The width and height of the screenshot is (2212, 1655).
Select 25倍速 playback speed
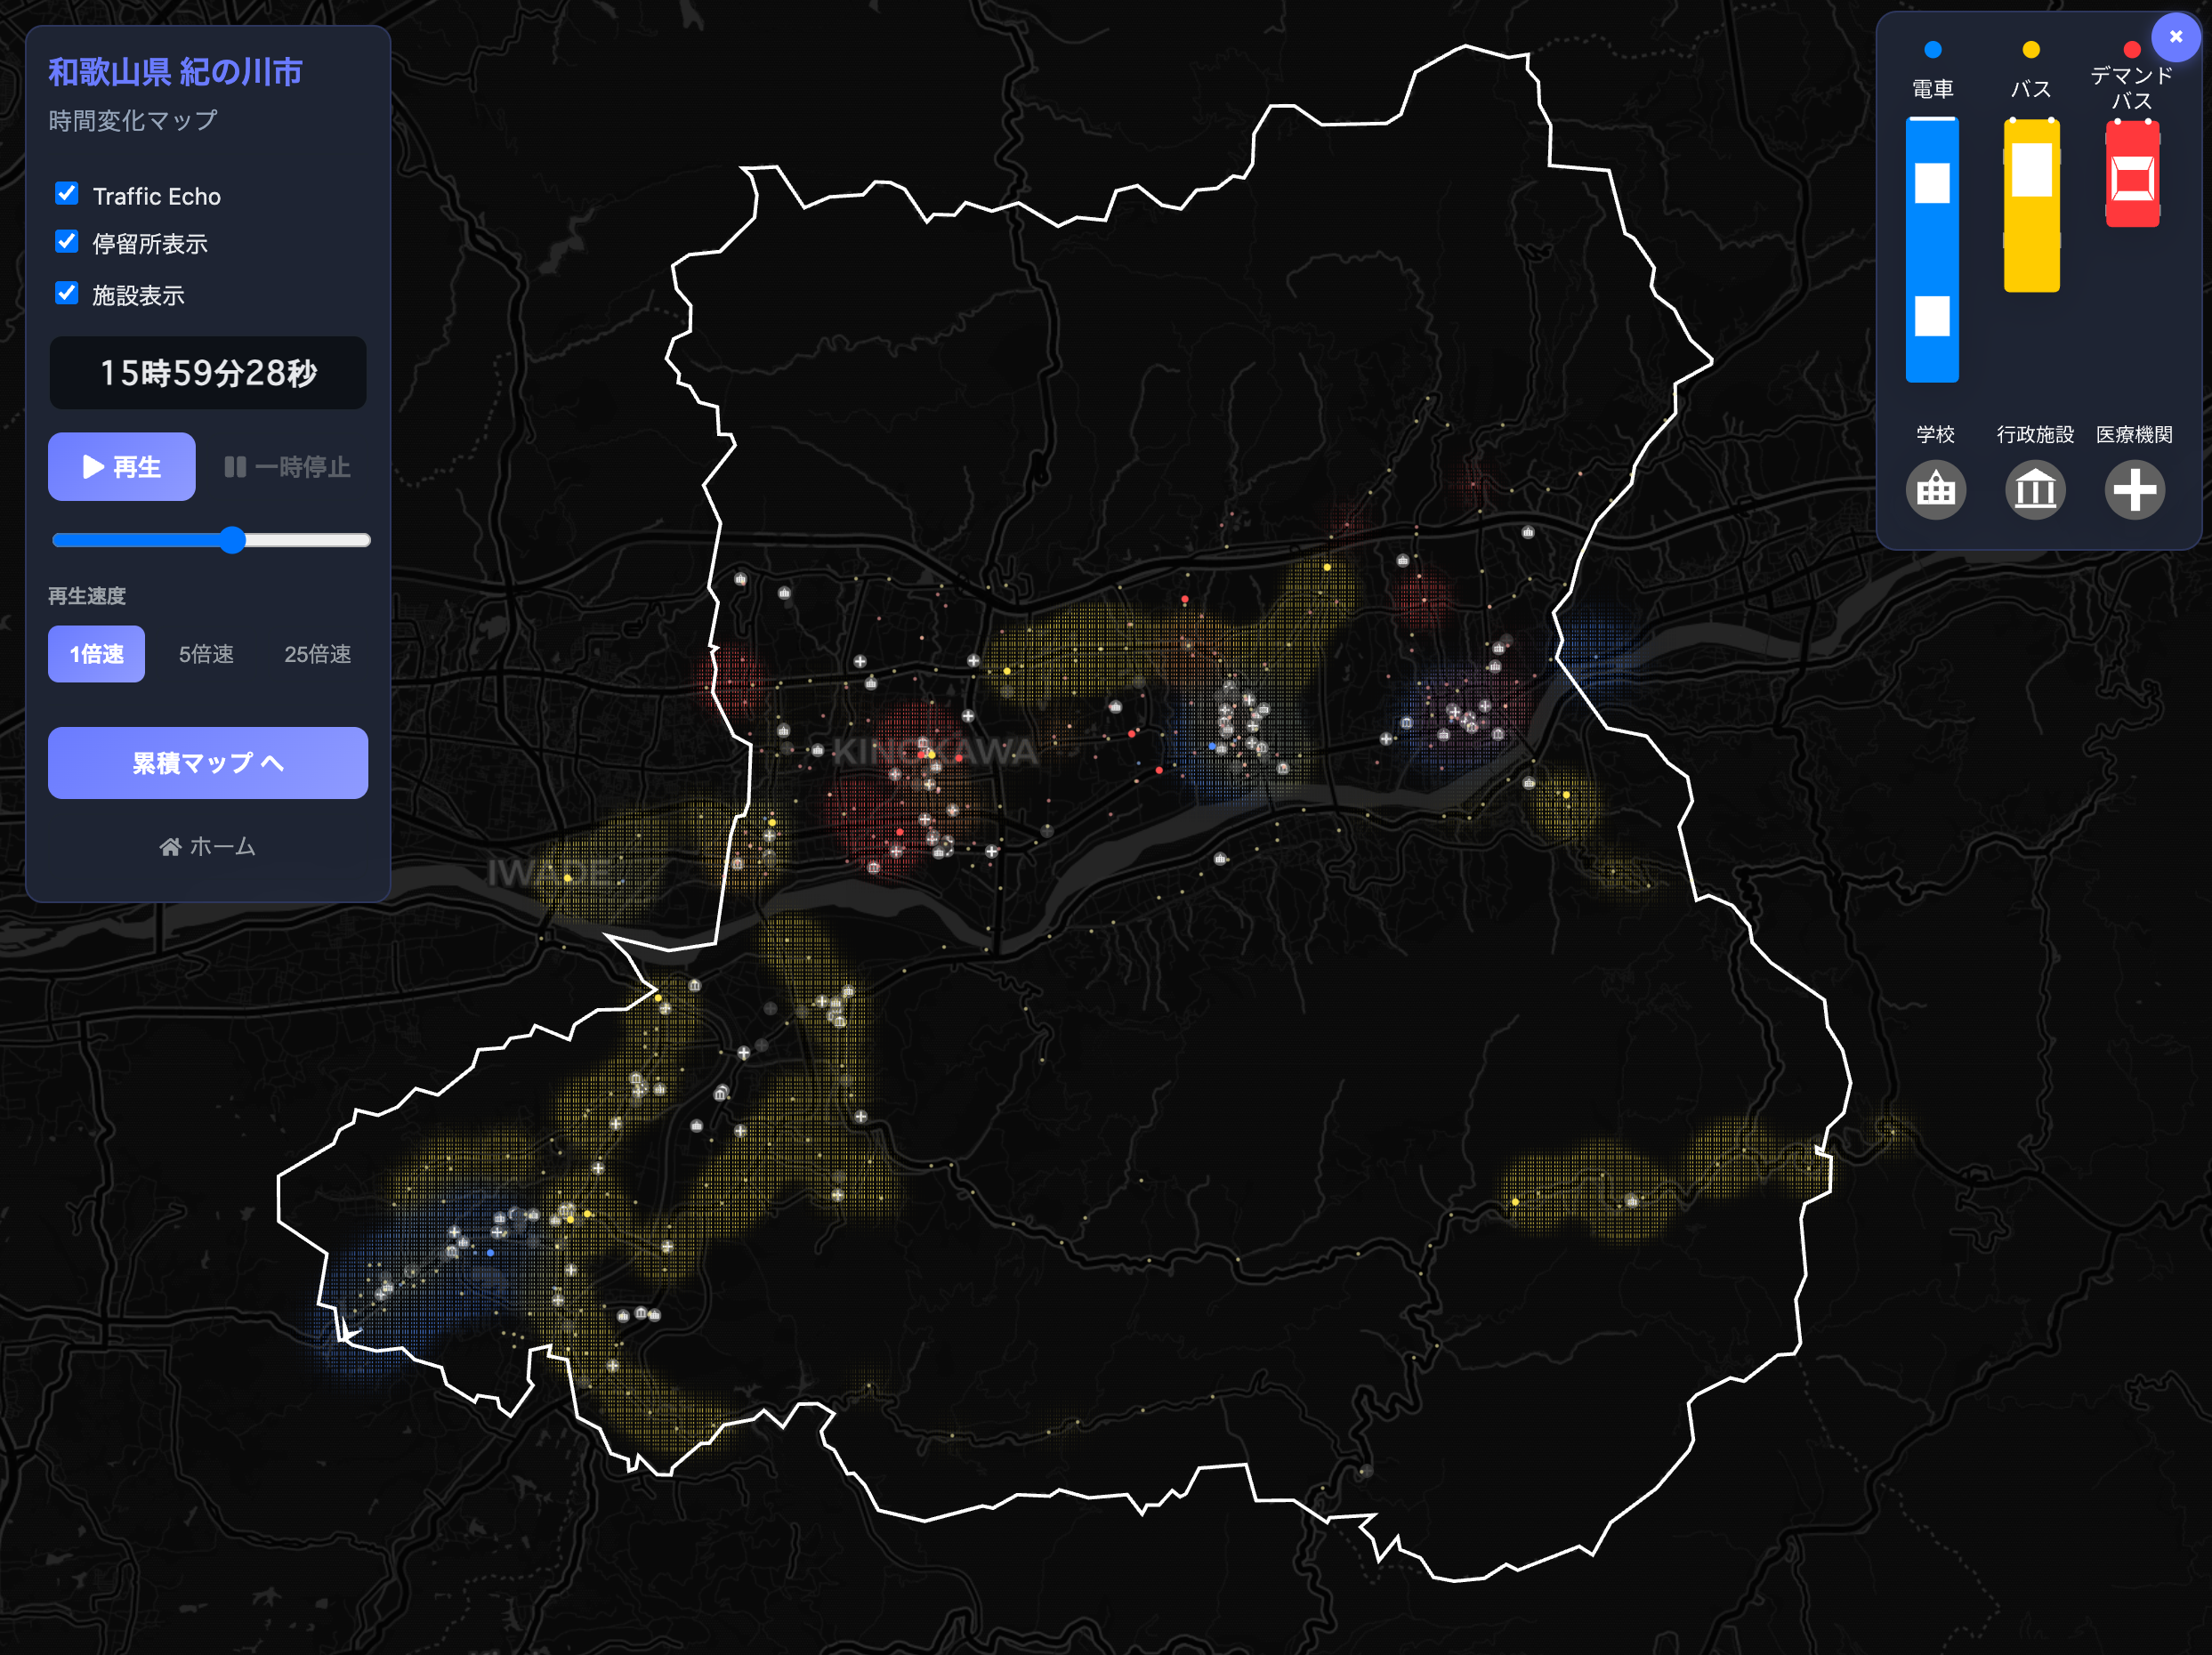pos(317,654)
